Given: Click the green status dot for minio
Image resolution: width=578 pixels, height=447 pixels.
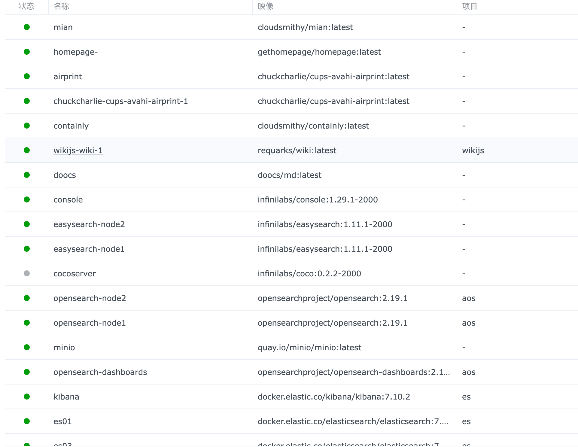Looking at the screenshot, I should 27,347.
